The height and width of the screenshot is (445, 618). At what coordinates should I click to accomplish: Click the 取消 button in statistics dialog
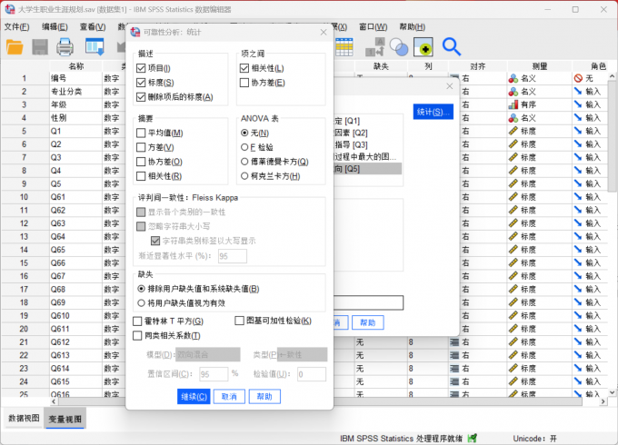point(229,397)
